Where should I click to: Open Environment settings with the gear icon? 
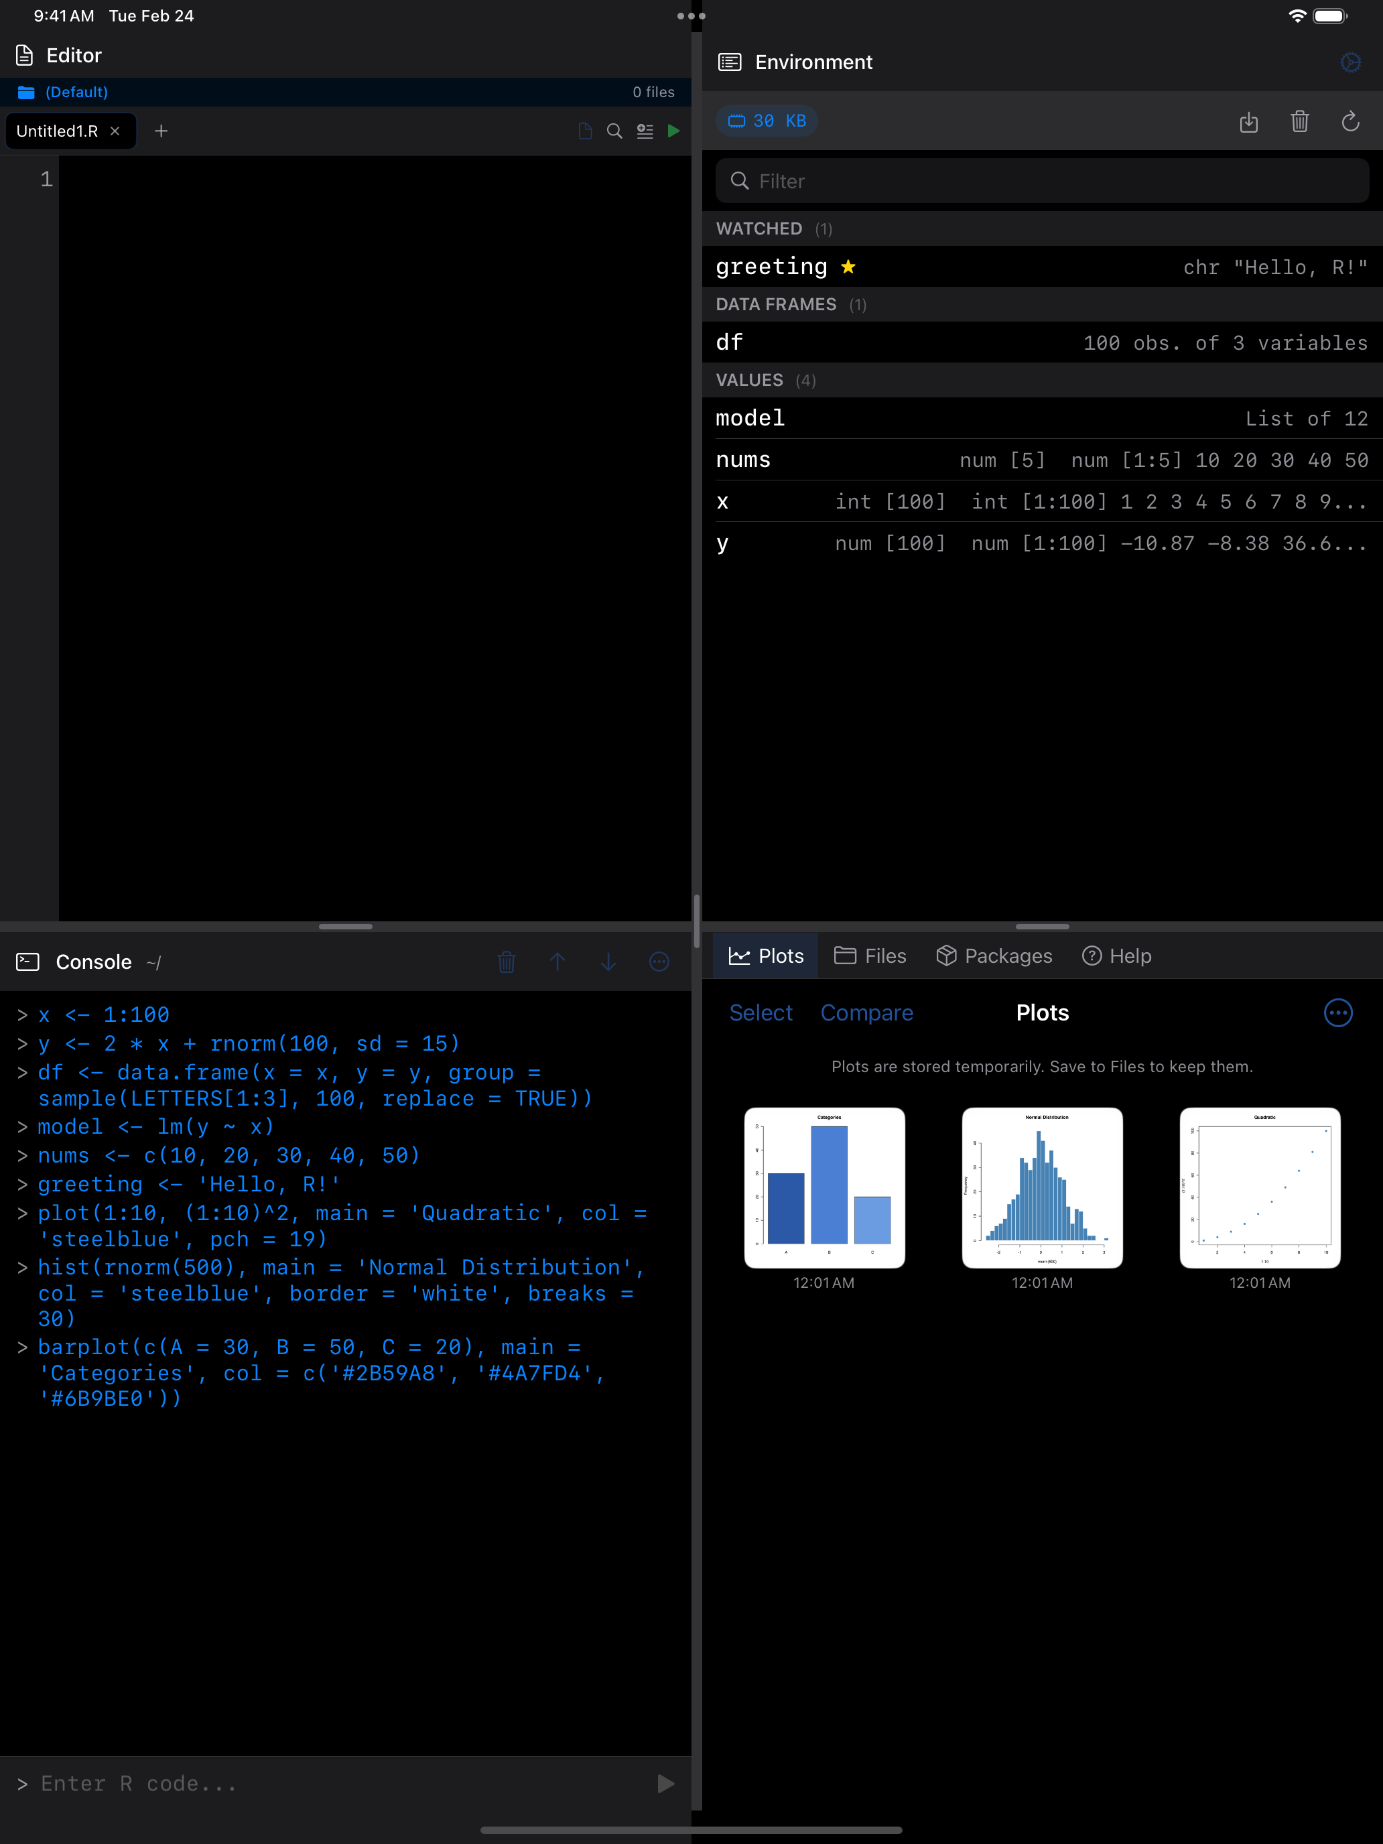[1349, 62]
